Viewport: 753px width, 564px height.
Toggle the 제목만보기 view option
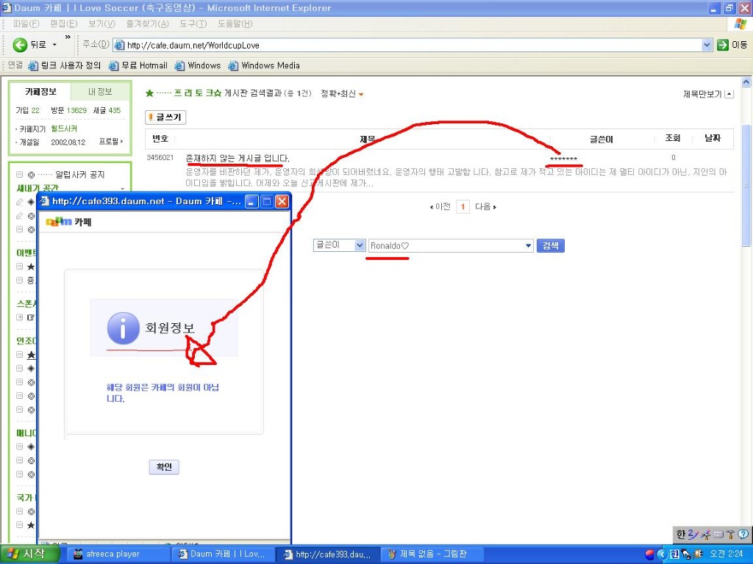(x=708, y=94)
